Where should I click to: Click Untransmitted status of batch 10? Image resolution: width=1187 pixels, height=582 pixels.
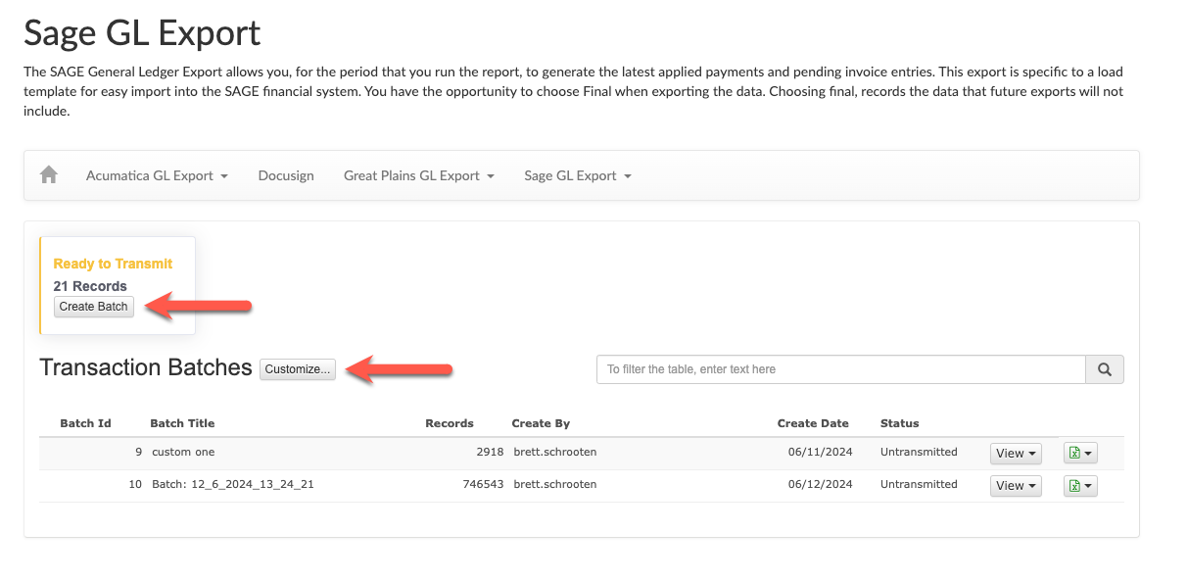[919, 484]
